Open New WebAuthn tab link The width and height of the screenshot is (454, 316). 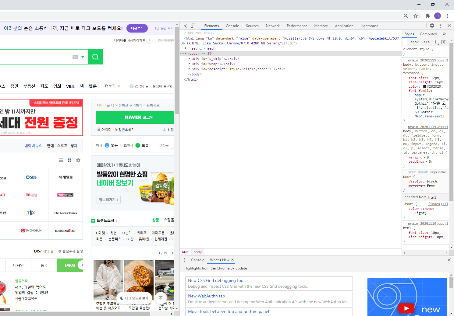coord(206,296)
